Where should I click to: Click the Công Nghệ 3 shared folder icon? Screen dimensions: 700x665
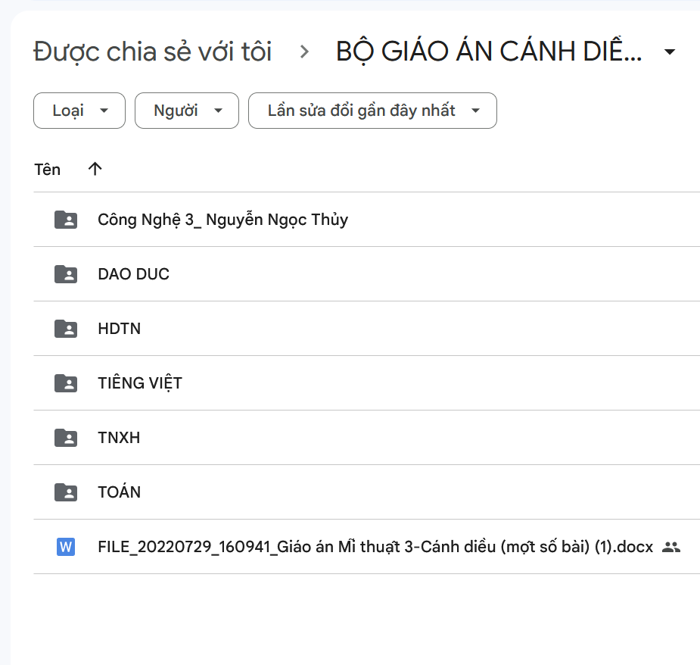point(66,220)
